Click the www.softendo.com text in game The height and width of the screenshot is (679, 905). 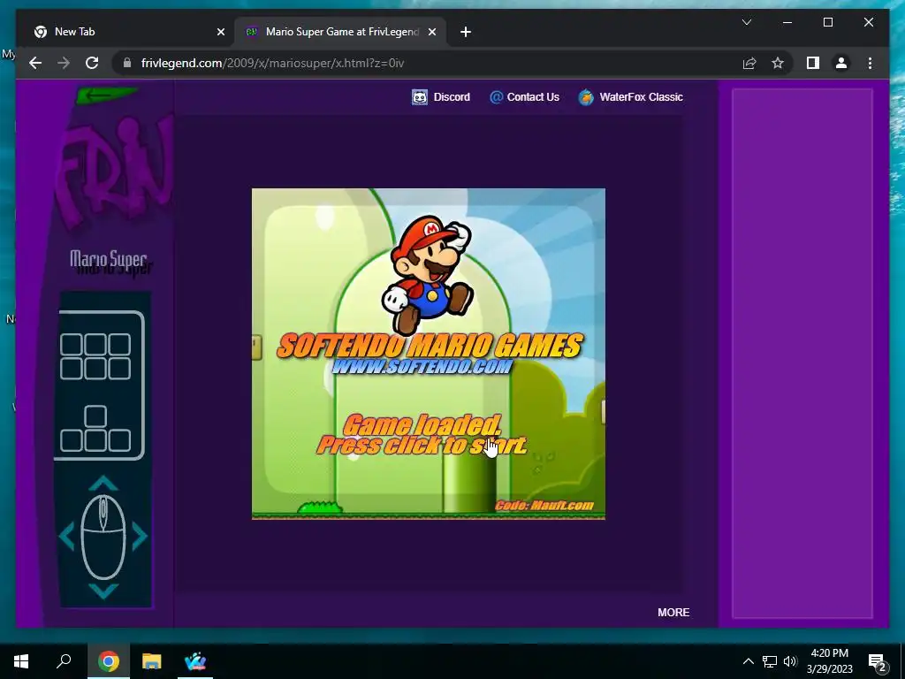coord(422,366)
